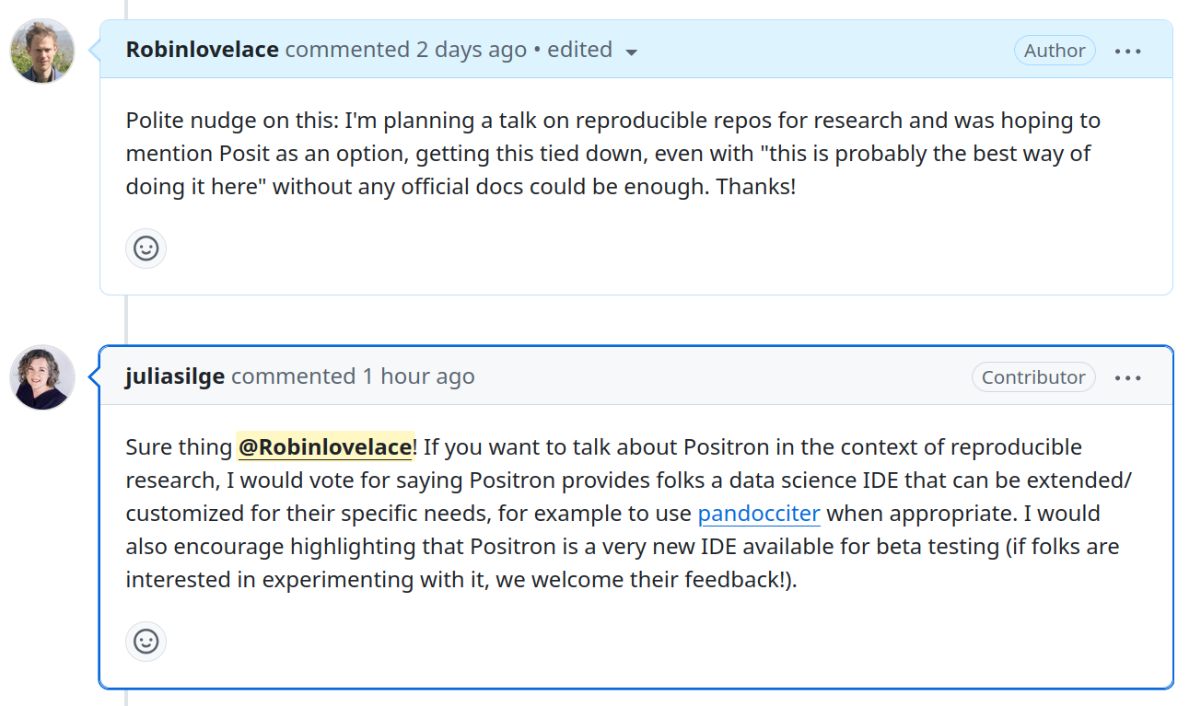The width and height of the screenshot is (1201, 706).
Task: Open the kebab menu on juliasilge's comment
Action: [x=1127, y=377]
